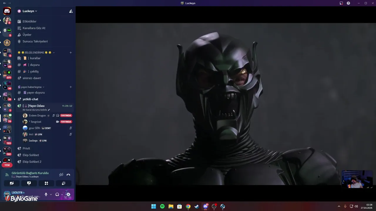Click gear fifth's muted microphone icon
376x211 pixels.
pyautogui.click(x=70, y=128)
